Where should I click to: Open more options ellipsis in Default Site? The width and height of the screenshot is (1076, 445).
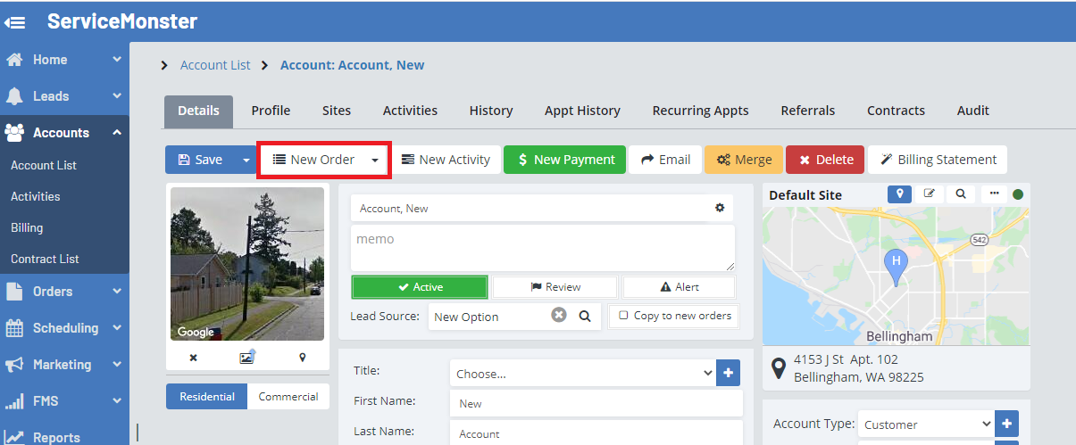coord(994,194)
